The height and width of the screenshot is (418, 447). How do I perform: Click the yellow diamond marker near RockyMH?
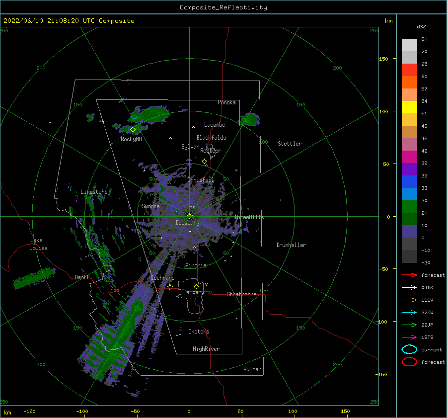[x=133, y=130]
